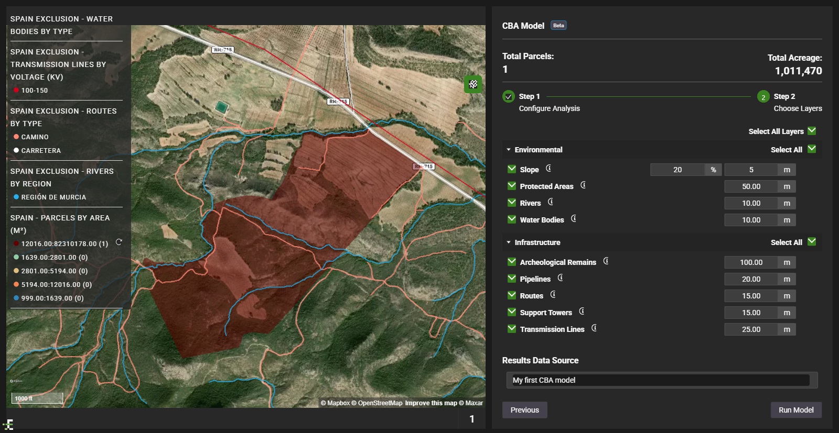Collapse the Environmental section
This screenshot has width=839, height=433.
[x=509, y=150]
